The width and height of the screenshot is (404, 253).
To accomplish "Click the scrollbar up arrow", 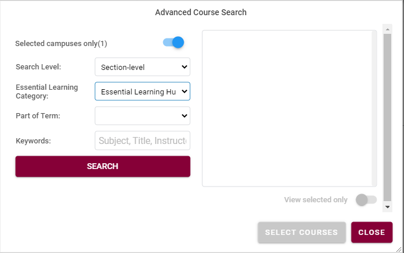I will pyautogui.click(x=387, y=28).
